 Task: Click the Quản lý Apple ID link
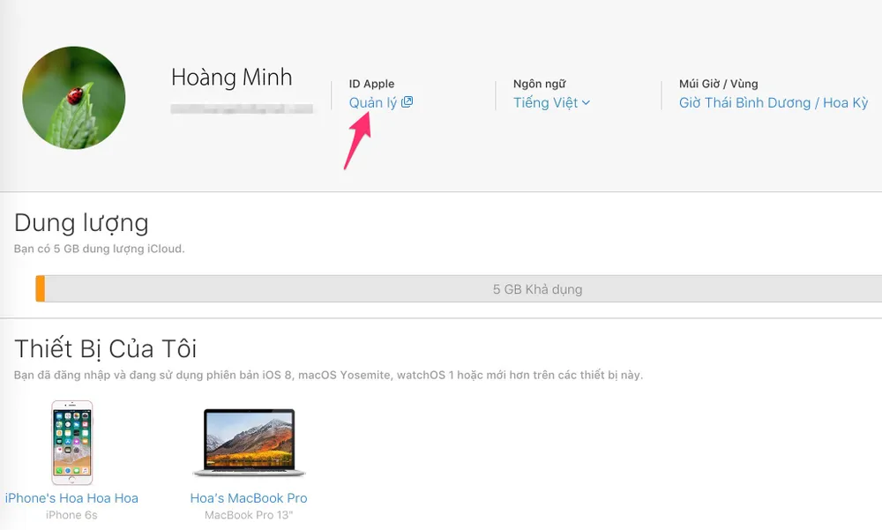pos(373,103)
